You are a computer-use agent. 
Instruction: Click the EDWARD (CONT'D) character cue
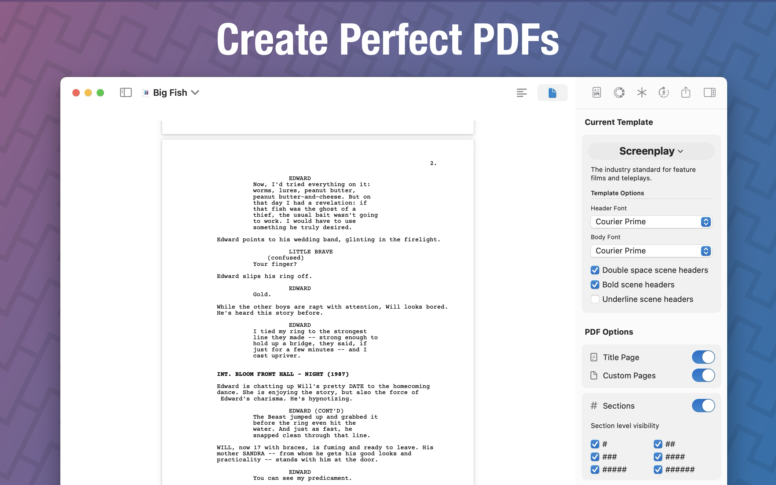pyautogui.click(x=316, y=411)
